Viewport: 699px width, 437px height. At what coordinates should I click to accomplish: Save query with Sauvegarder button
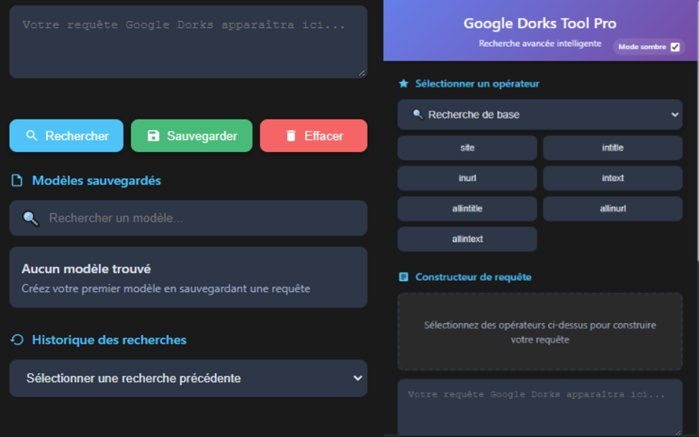pos(192,135)
